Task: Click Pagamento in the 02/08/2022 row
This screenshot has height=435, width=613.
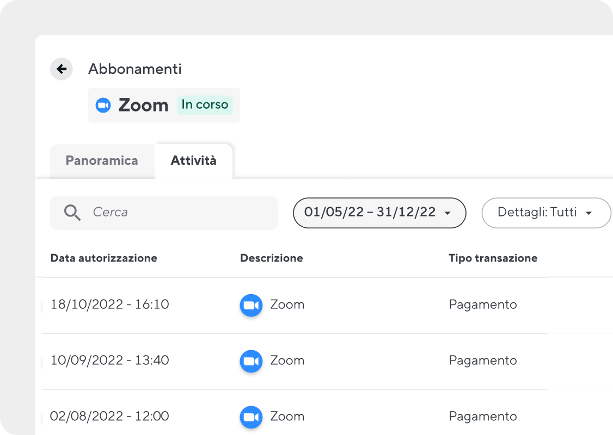Action: point(483,417)
